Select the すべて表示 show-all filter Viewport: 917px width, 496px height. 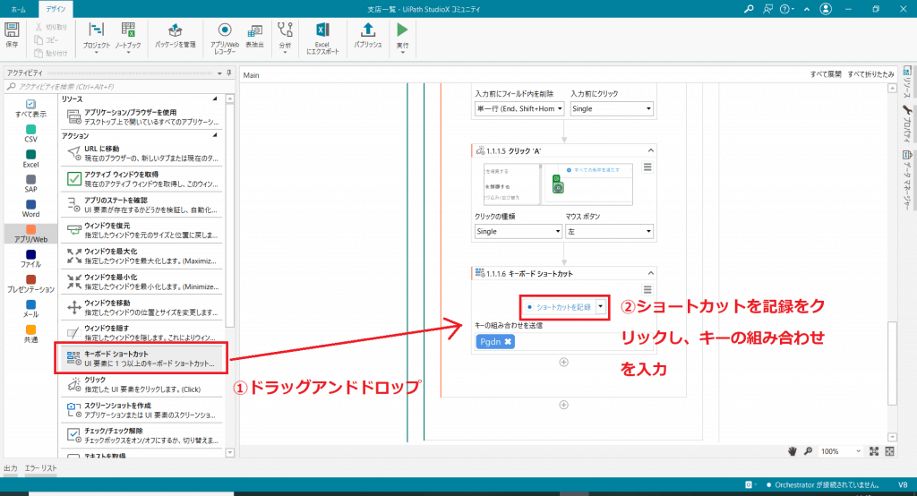(x=30, y=108)
